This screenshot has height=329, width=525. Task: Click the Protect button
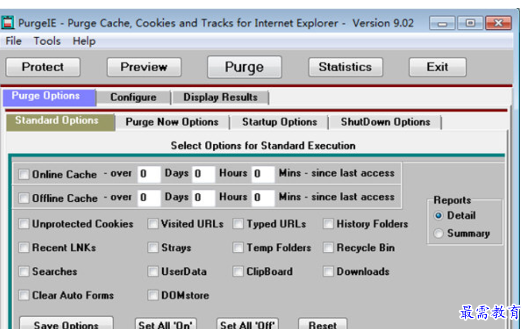pyautogui.click(x=43, y=67)
